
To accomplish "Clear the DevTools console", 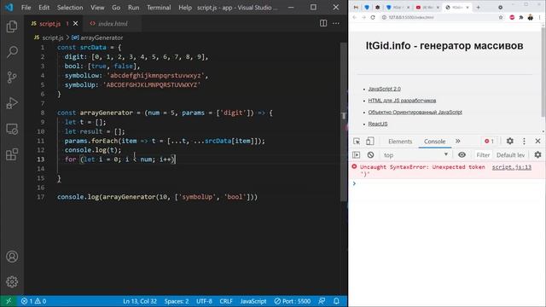I will [370, 155].
